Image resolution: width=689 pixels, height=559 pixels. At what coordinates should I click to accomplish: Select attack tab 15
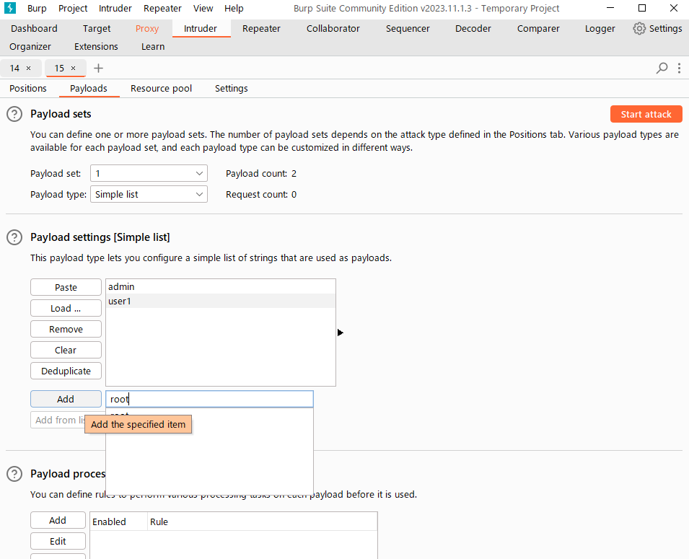59,68
